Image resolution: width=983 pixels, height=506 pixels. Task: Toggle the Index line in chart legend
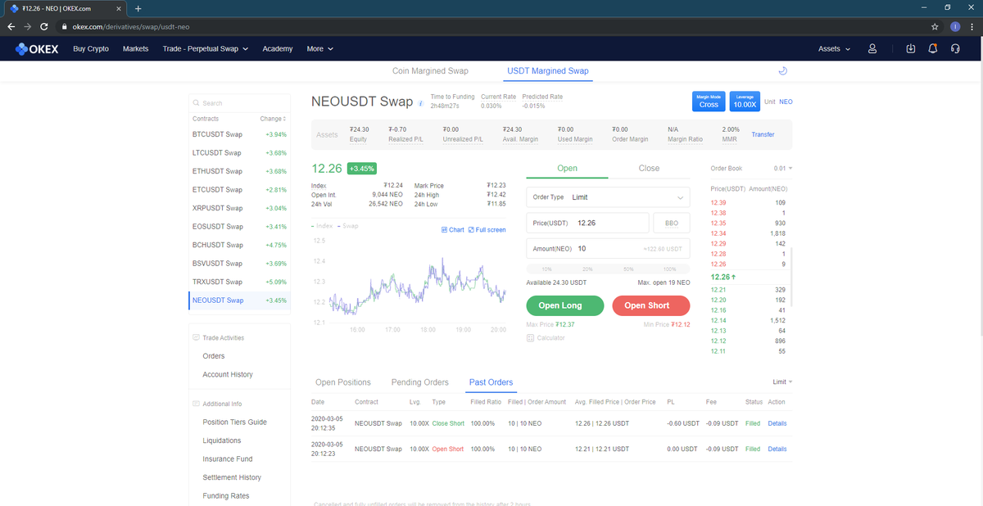323,225
